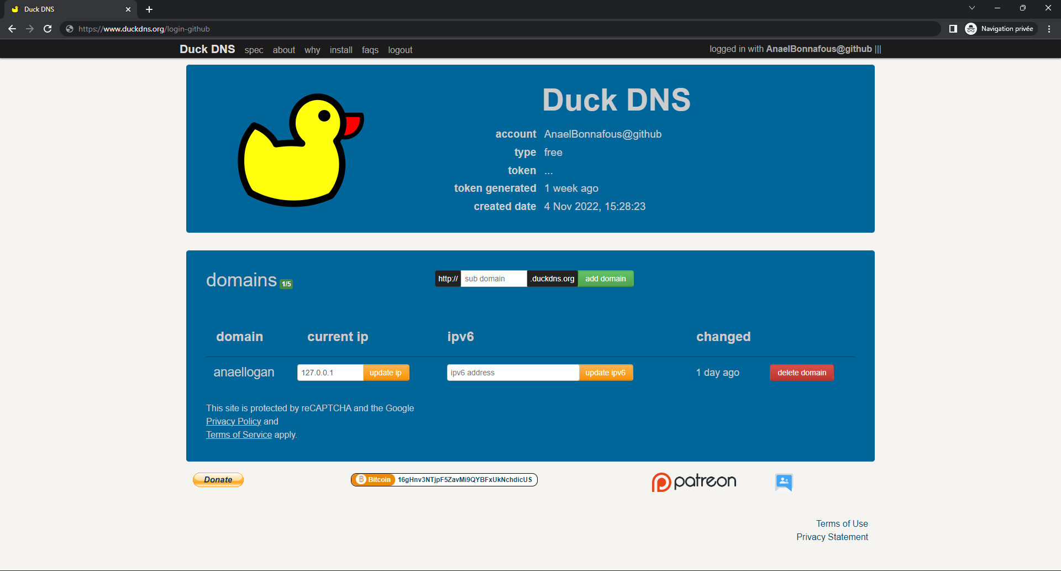Image resolution: width=1061 pixels, height=571 pixels.
Task: Close the Duck DNS tab
Action: point(128,9)
